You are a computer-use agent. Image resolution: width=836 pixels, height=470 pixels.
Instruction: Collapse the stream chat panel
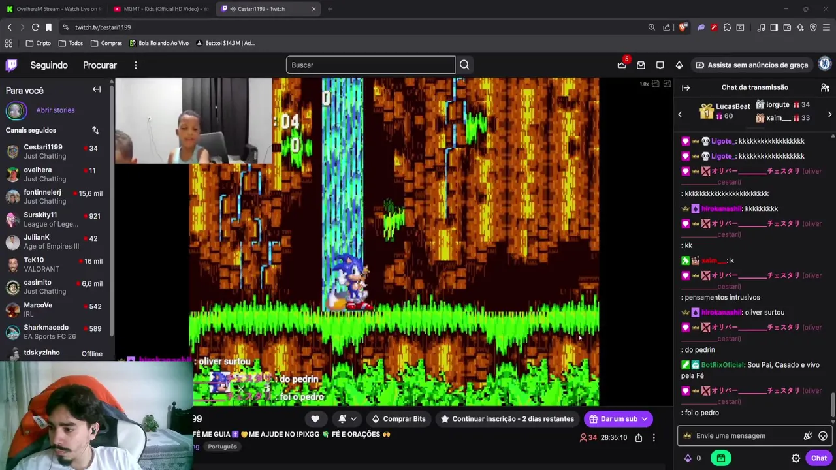point(686,87)
